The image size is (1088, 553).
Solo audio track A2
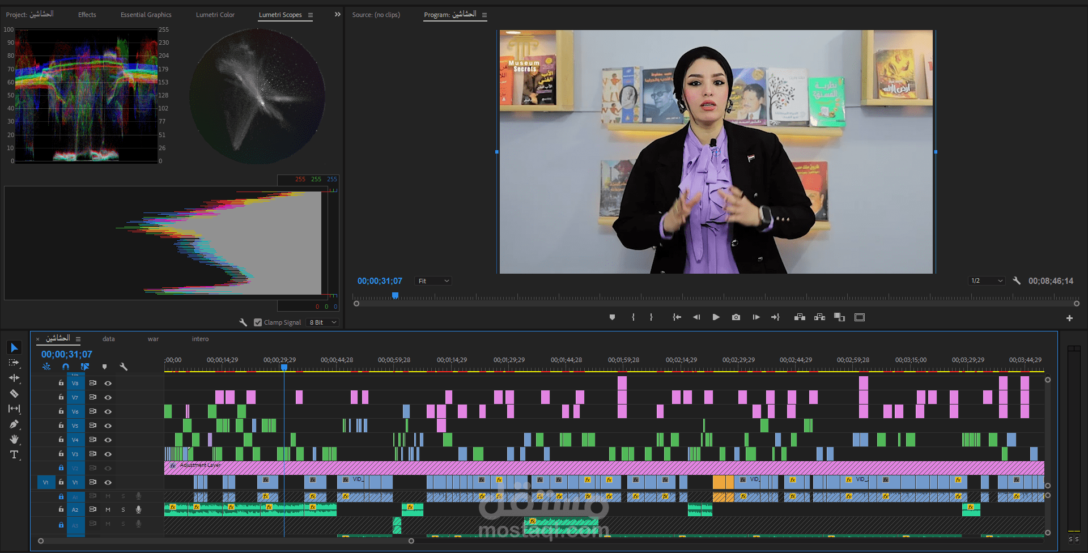123,509
